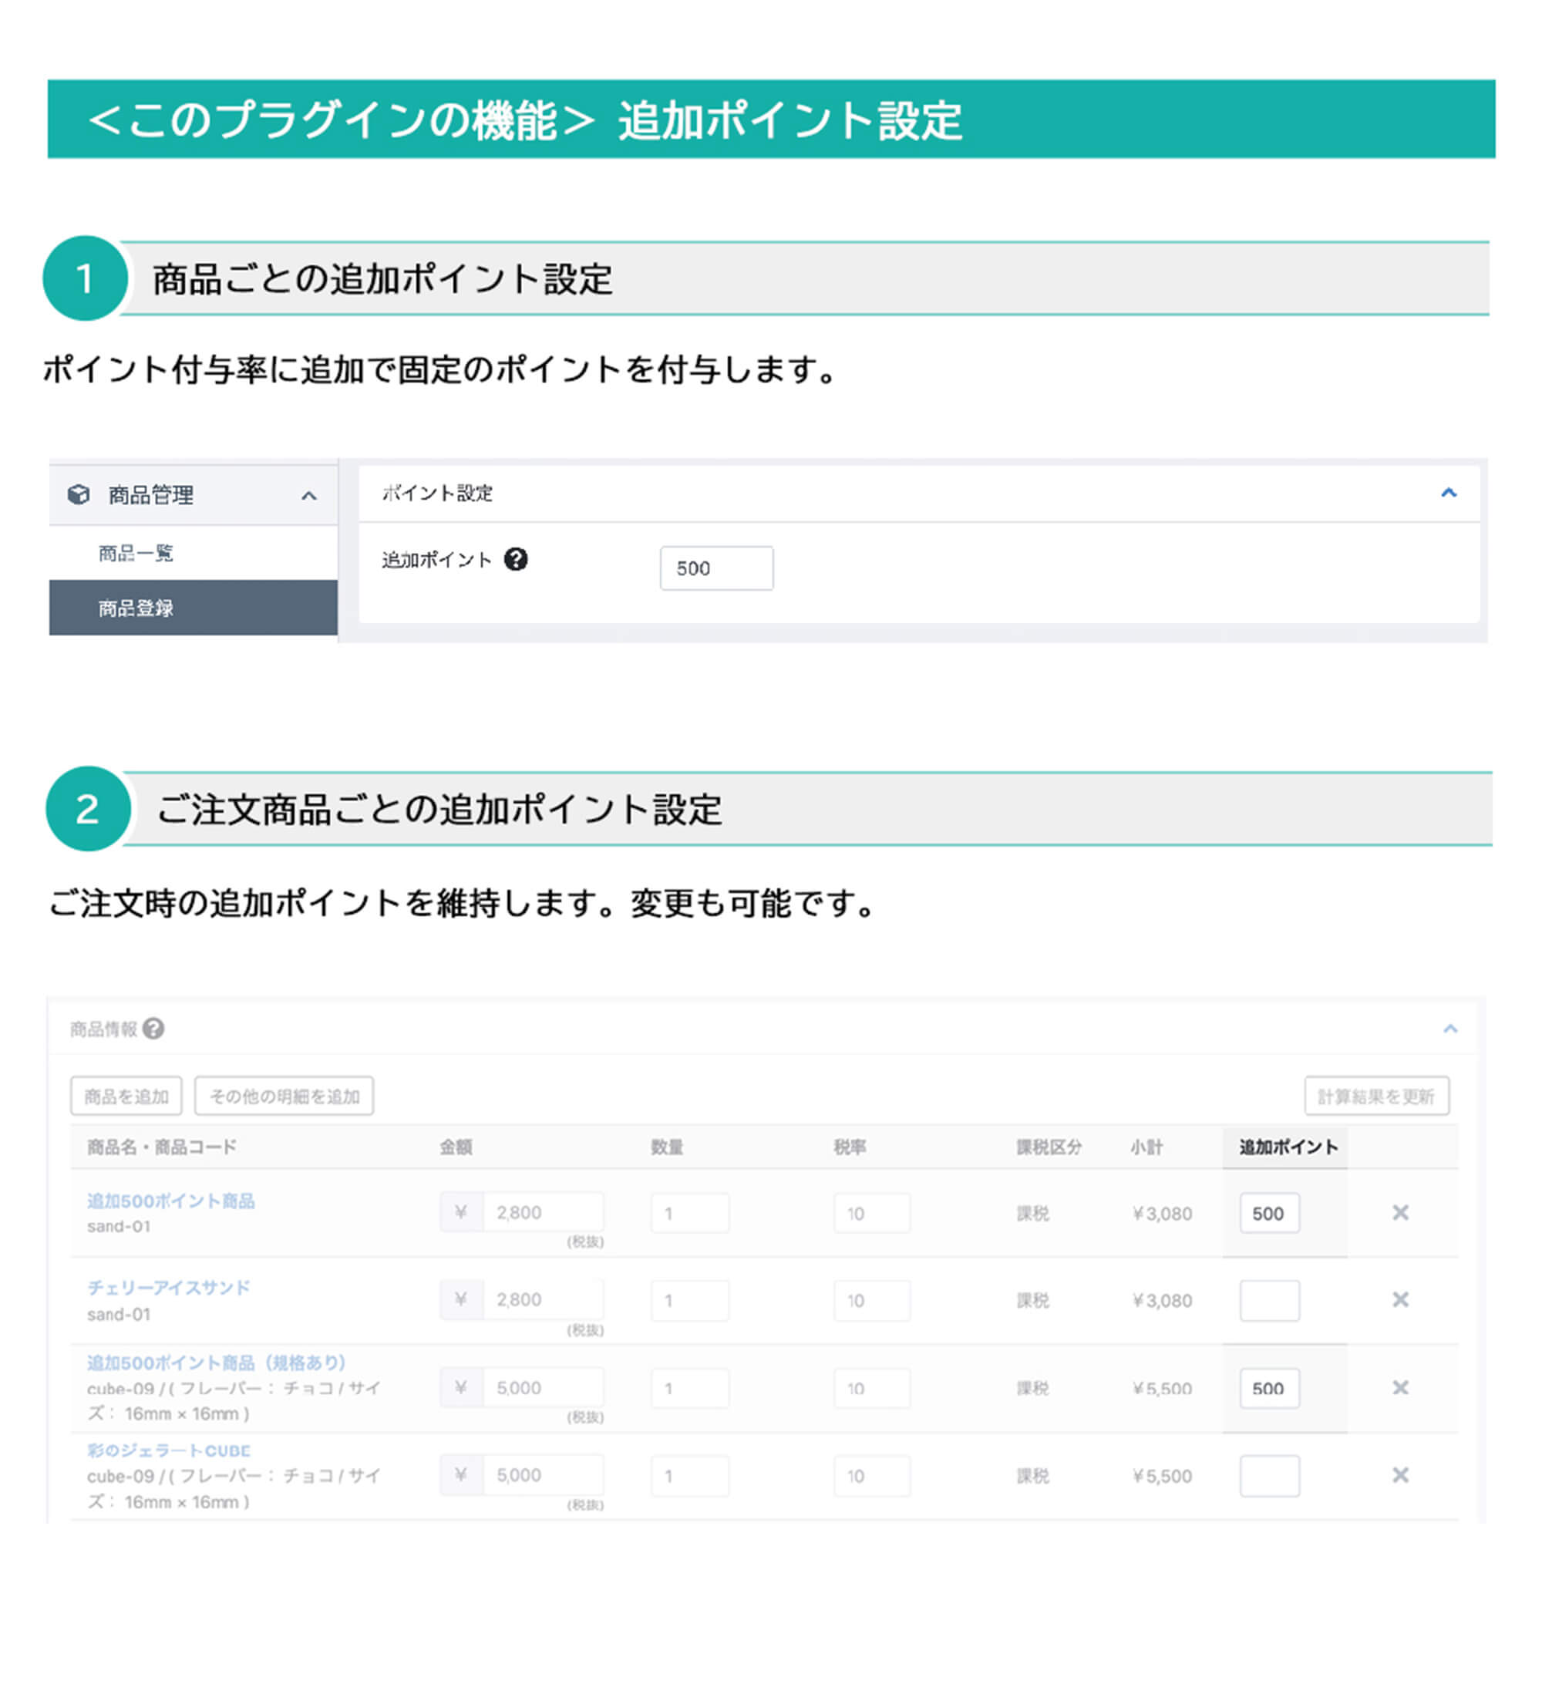The image size is (1542, 1681).
Task: Click the 税率 column header
Action: coord(850,1147)
